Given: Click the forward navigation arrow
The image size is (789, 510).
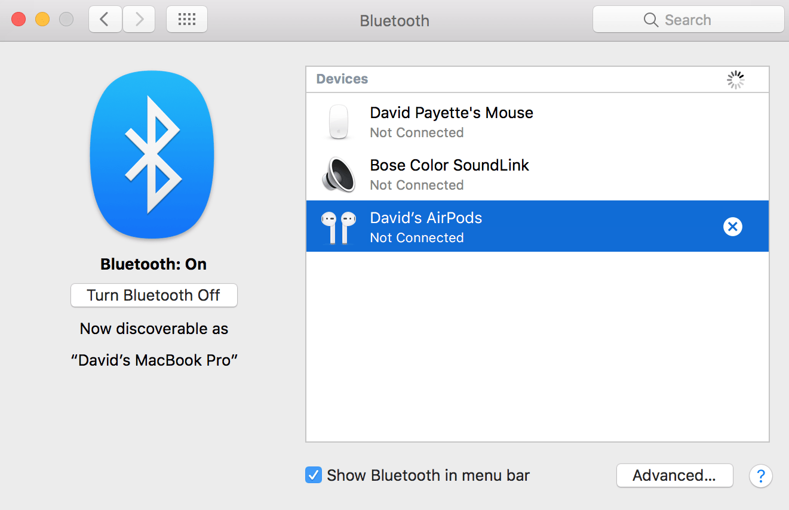Looking at the screenshot, I should click(x=139, y=20).
